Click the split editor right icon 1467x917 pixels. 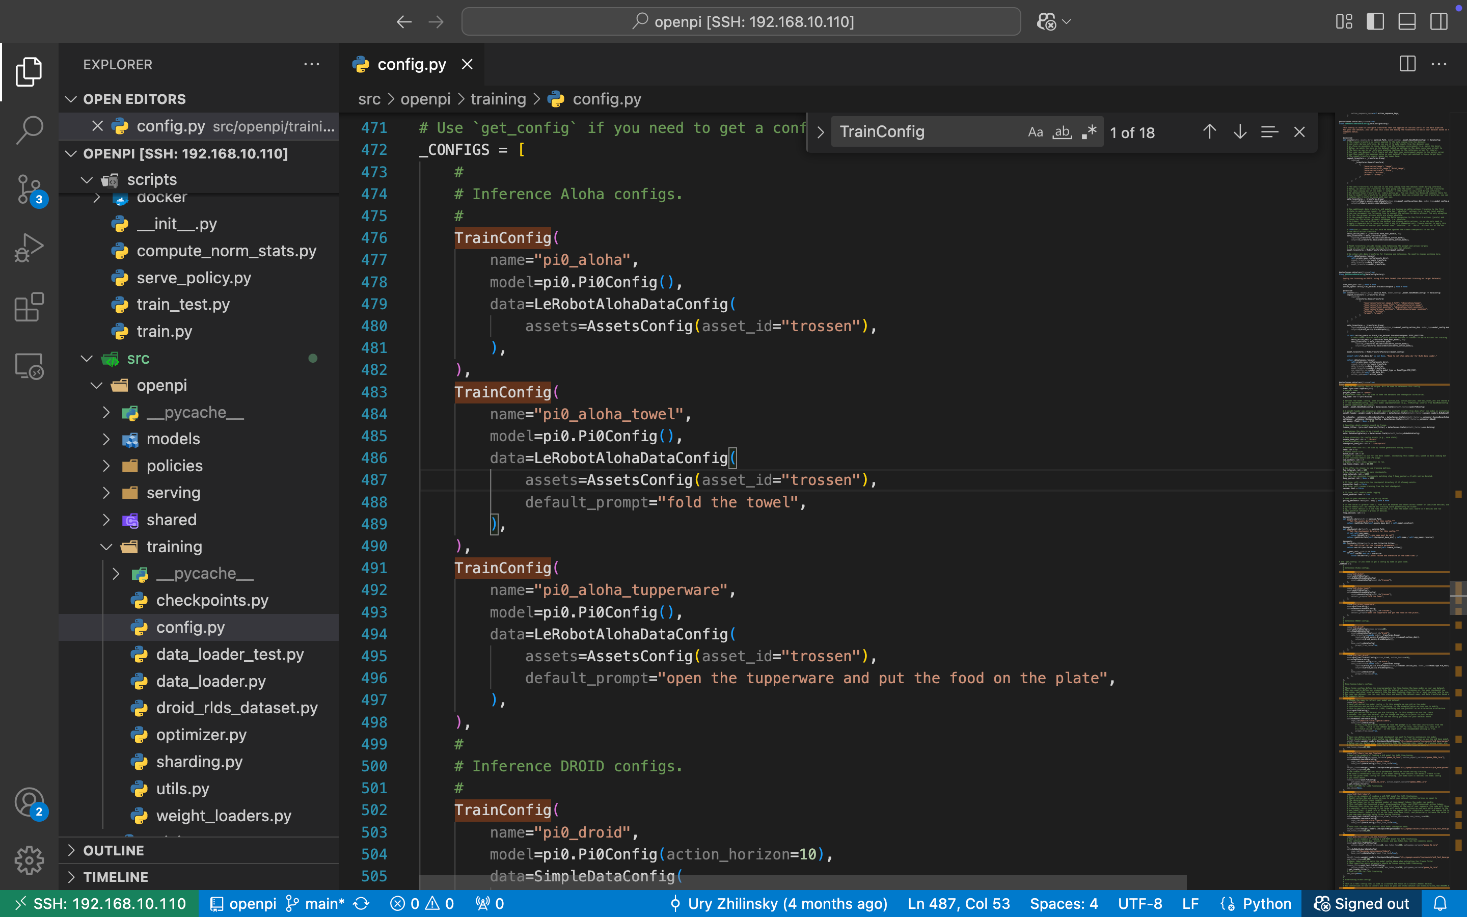pyautogui.click(x=1407, y=64)
